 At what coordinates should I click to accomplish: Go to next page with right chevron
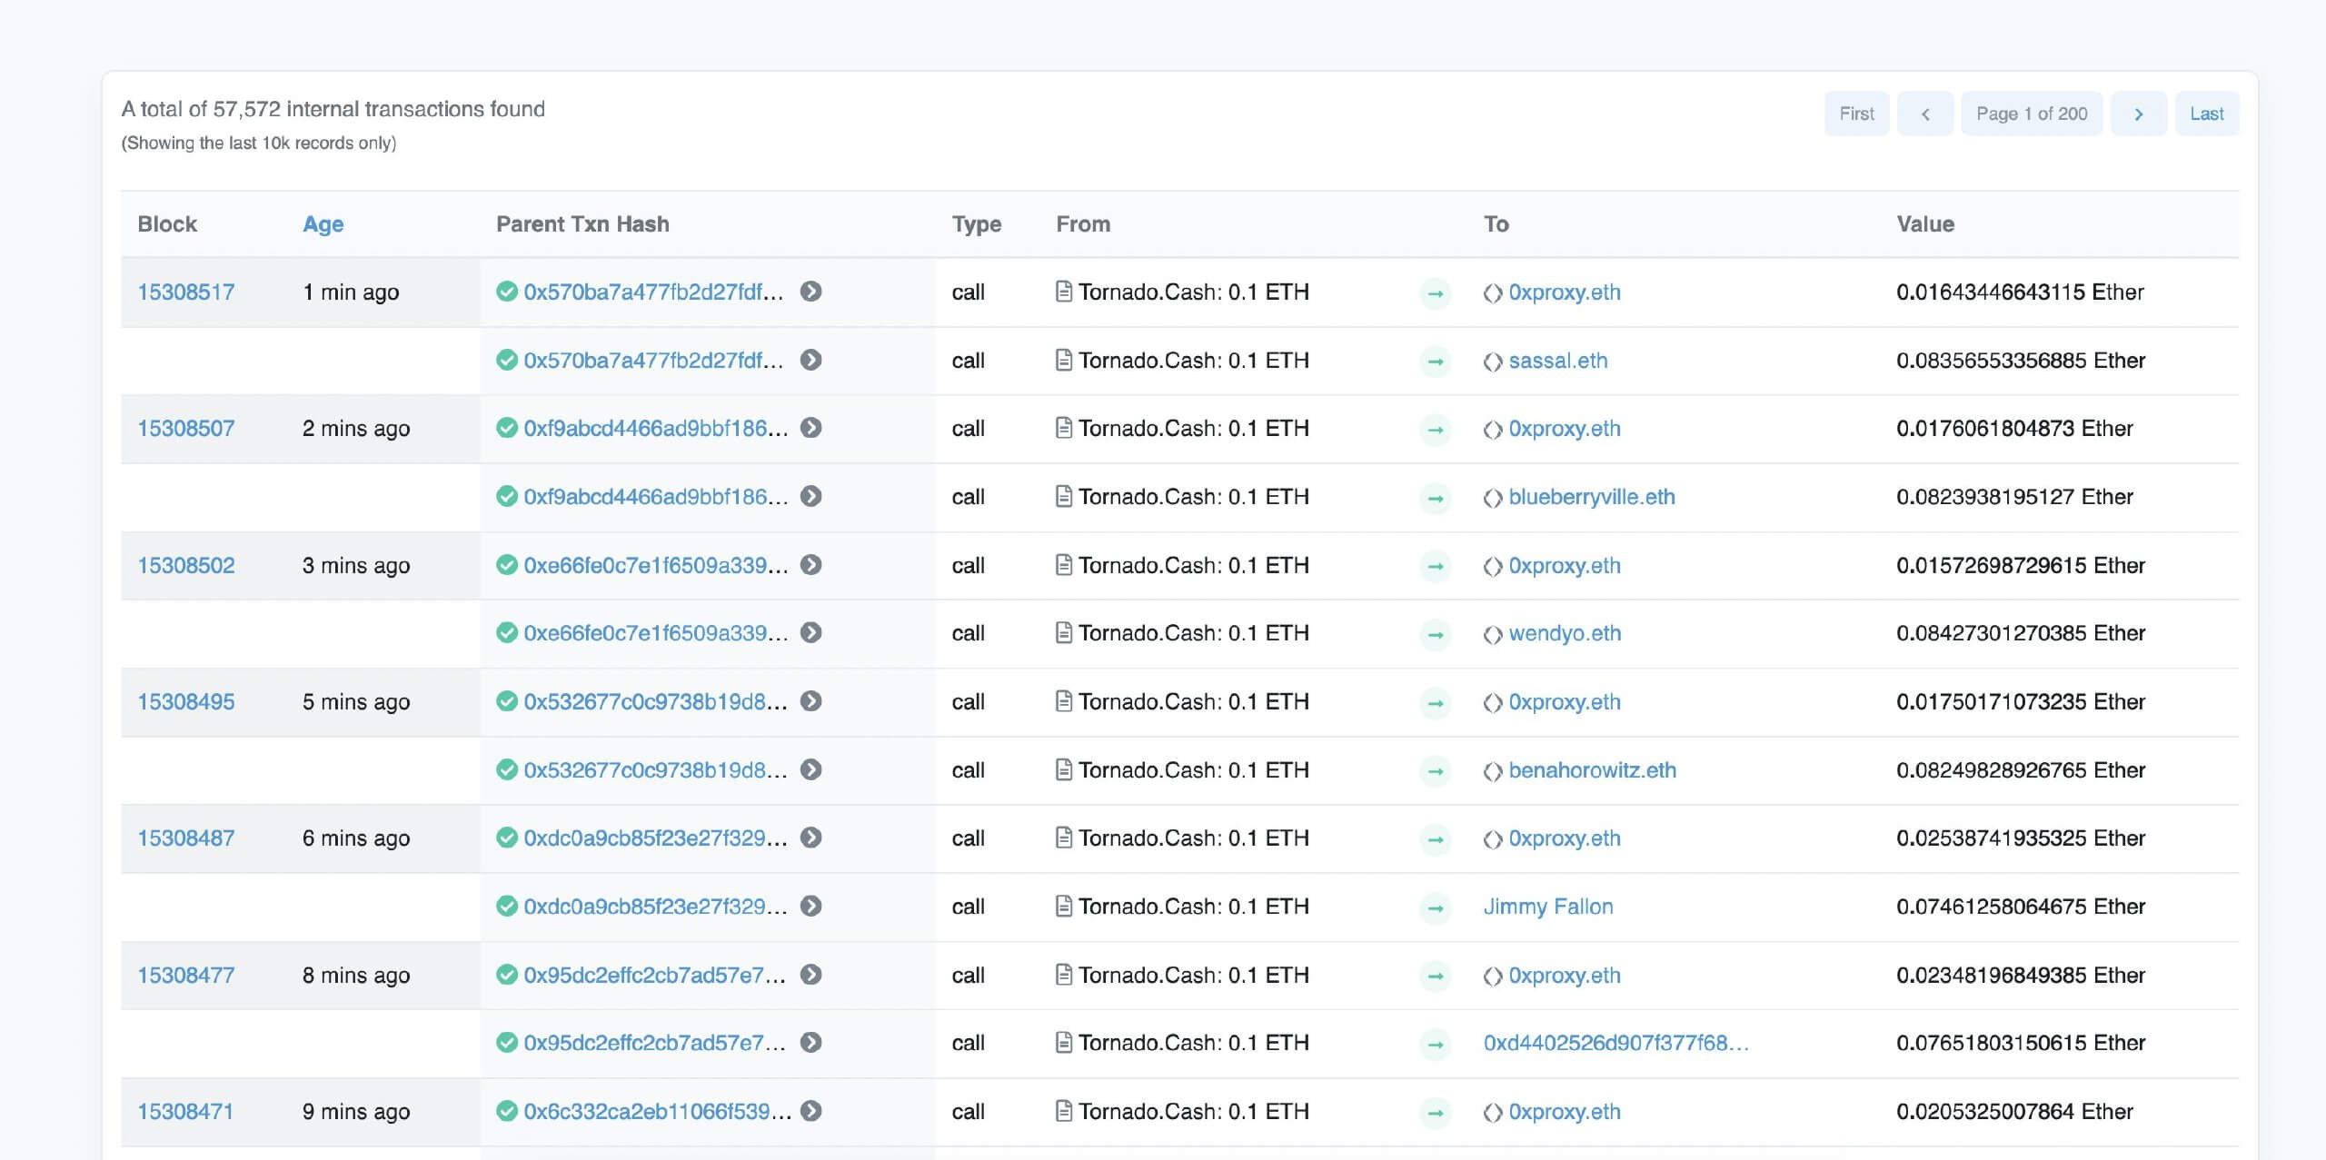pos(2139,114)
